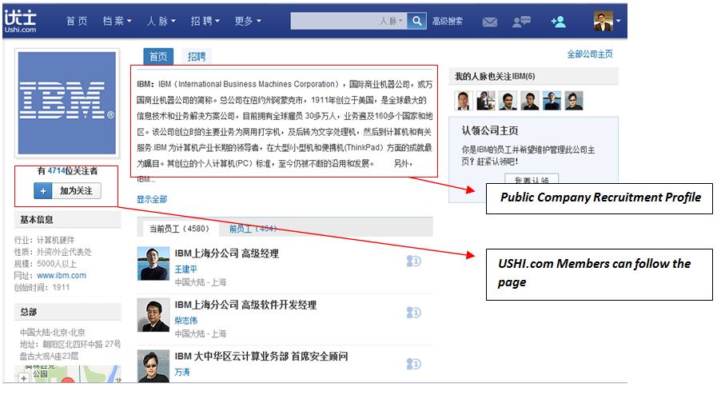
Task: Expand the 招聘 navigation dropdown
Action: click(205, 21)
